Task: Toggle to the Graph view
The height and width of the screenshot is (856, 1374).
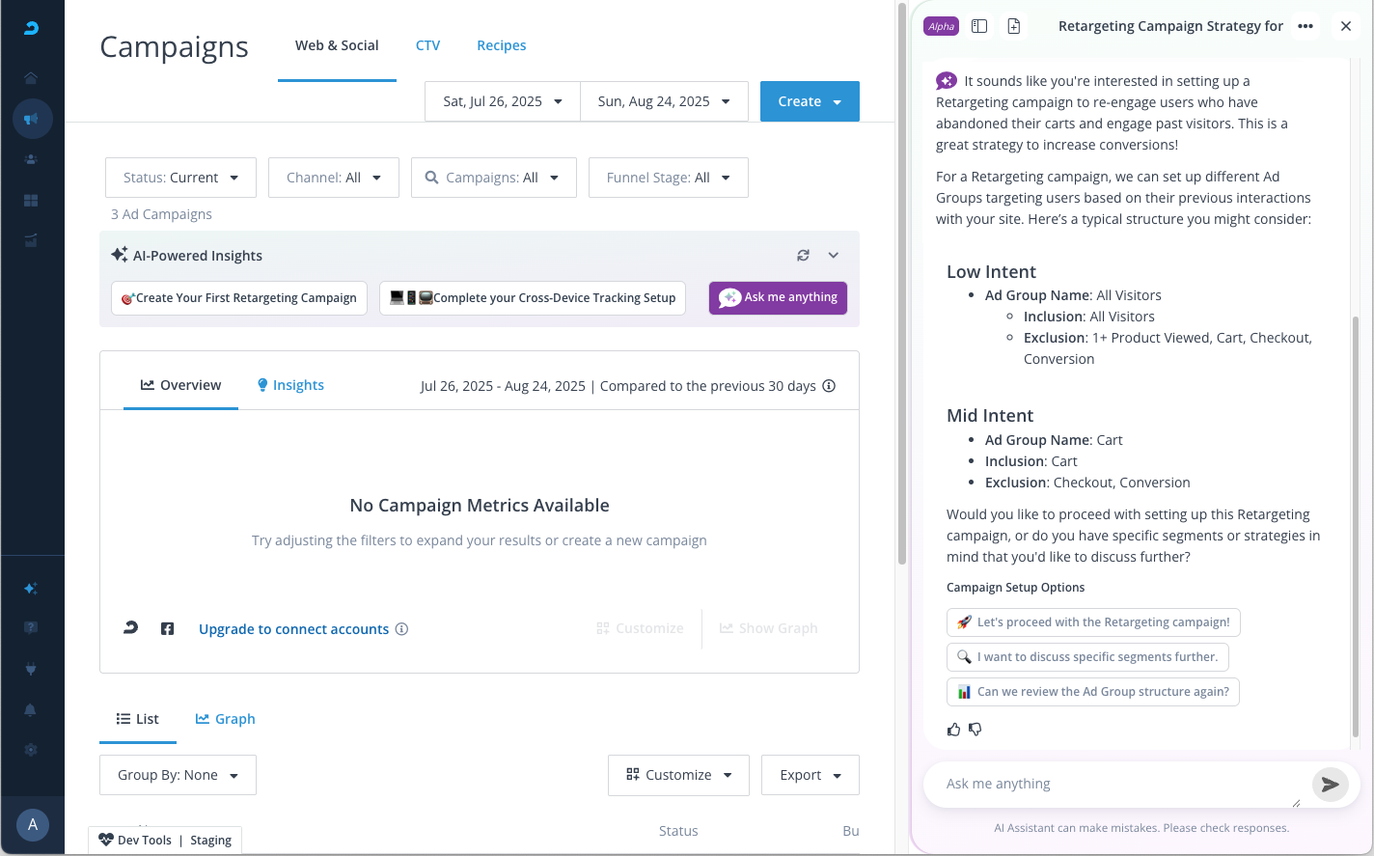Action: [226, 719]
